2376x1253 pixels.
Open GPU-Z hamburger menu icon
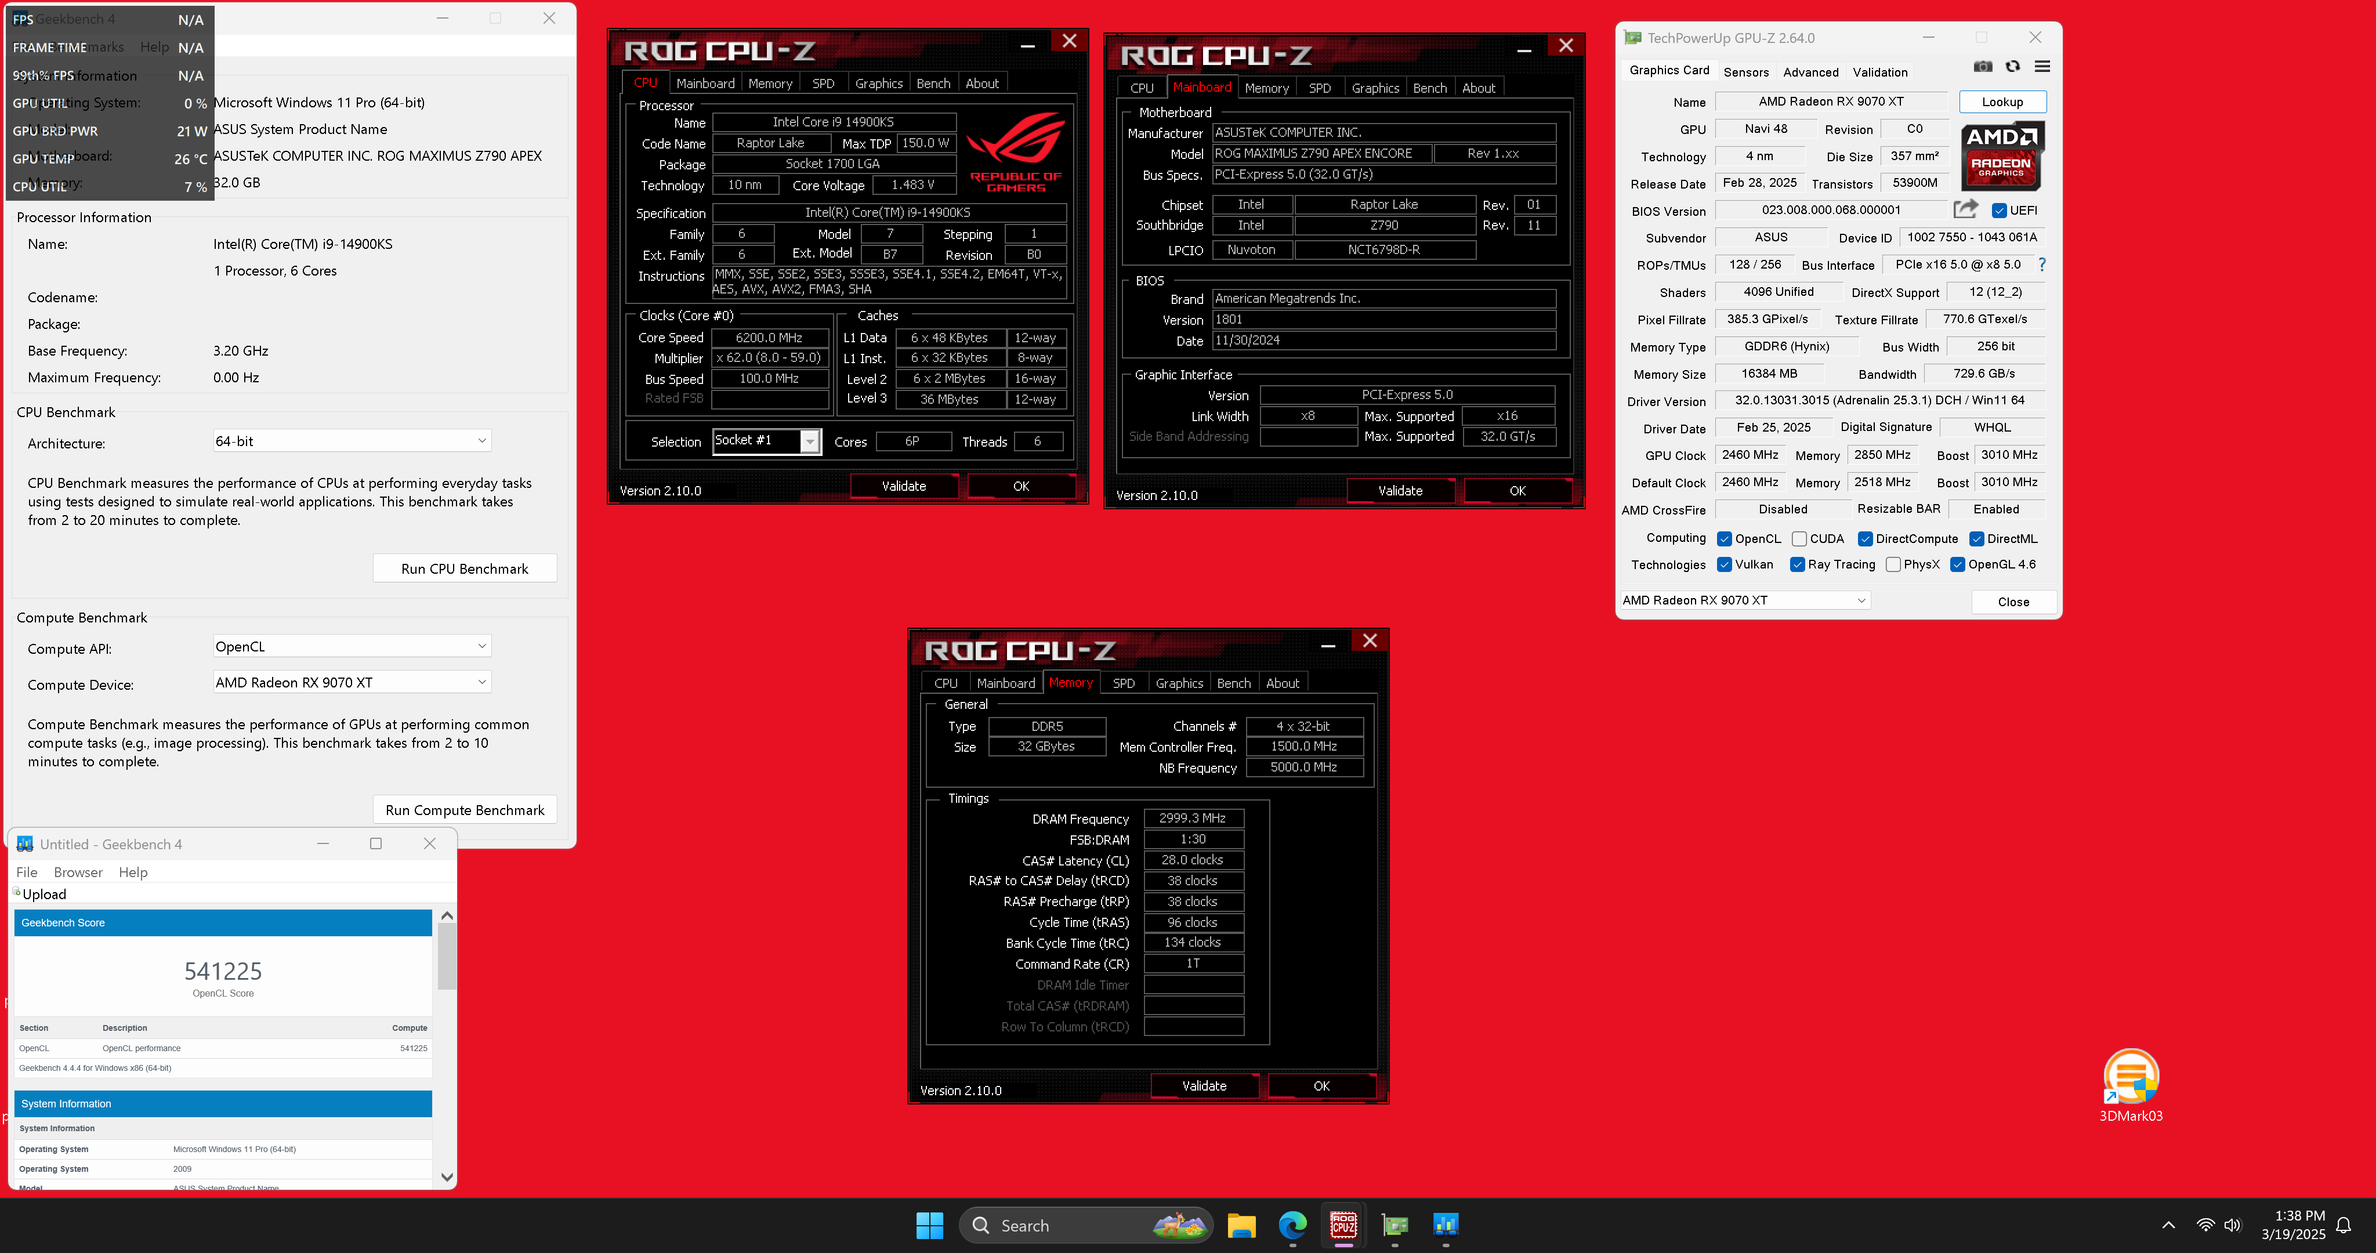click(2042, 67)
